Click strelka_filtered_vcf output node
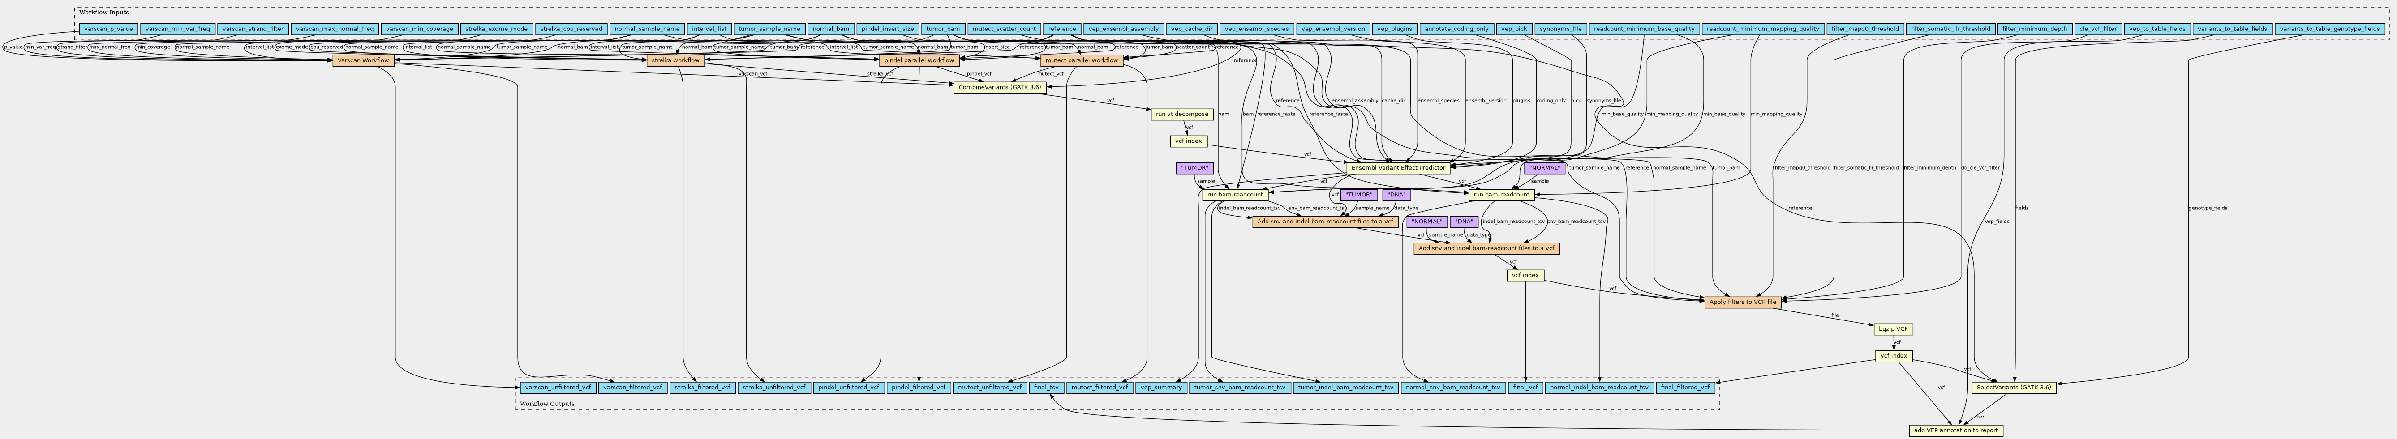Screen dimensions: 2397x439 [703, 387]
